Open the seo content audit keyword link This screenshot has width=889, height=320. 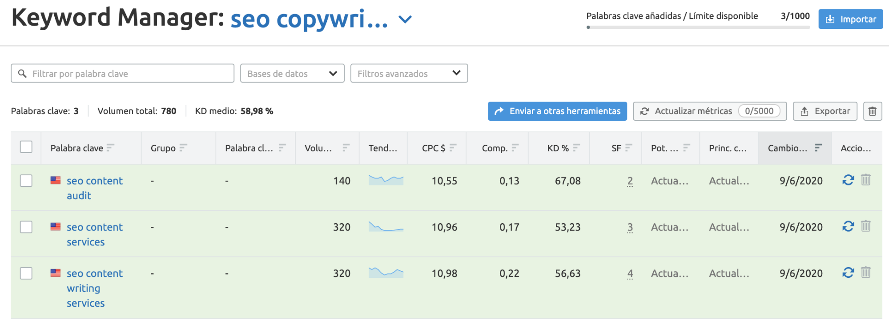point(94,188)
